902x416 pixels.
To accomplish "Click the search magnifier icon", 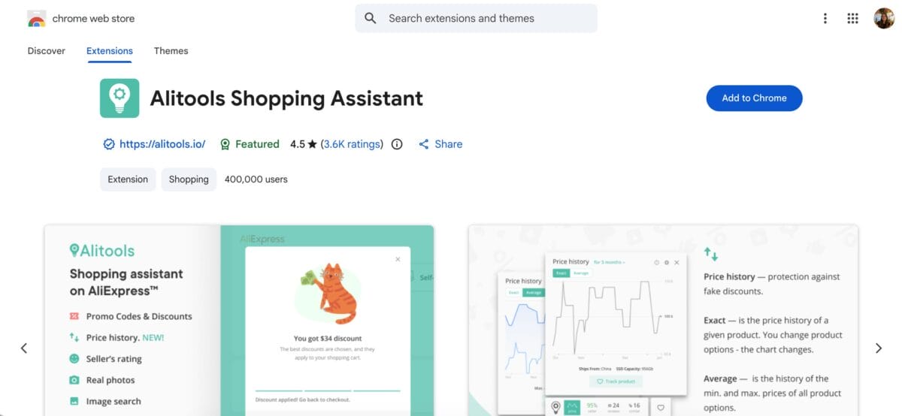I will pos(370,18).
